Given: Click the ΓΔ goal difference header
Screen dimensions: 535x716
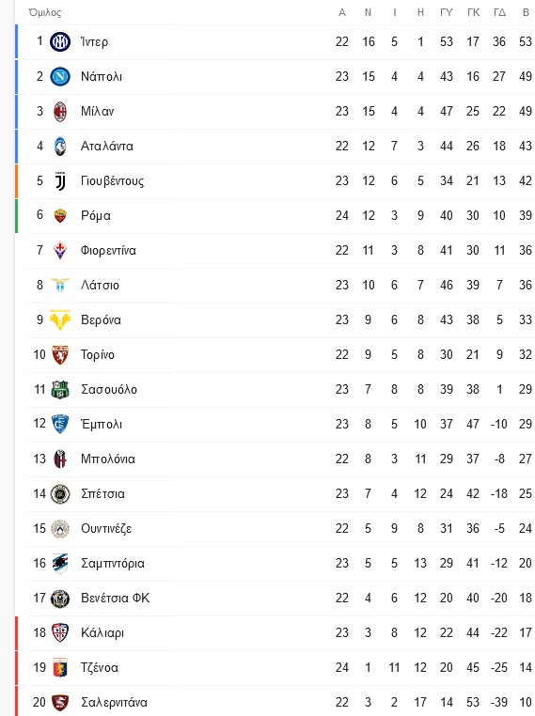Looking at the screenshot, I should point(500,13).
